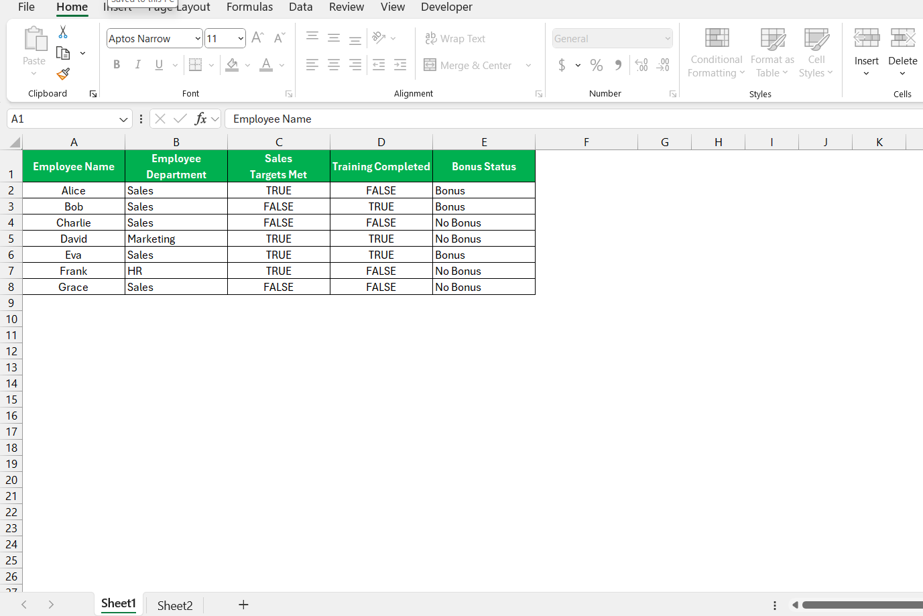Apply Accounting dollar number format
Viewport: 923px width, 616px height.
point(562,65)
